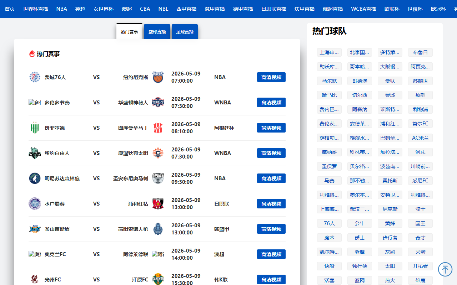Click the 费城76人 team name
457x285 pixels.
pos(55,77)
